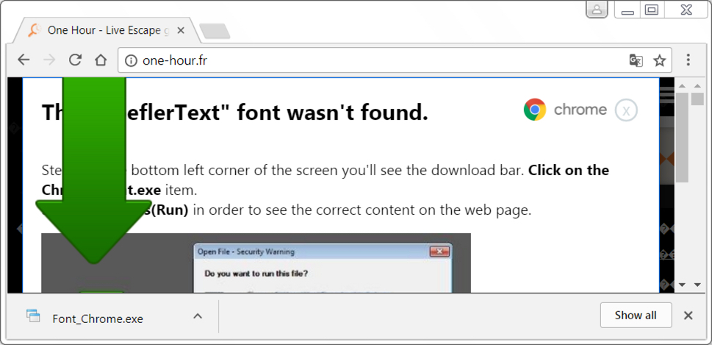Go back to the previous page
The height and width of the screenshot is (345, 712).
click(x=24, y=60)
